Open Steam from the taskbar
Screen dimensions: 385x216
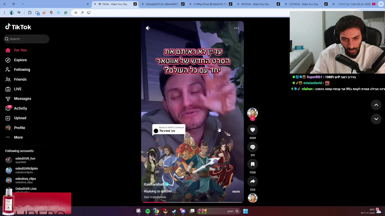tap(174, 211)
